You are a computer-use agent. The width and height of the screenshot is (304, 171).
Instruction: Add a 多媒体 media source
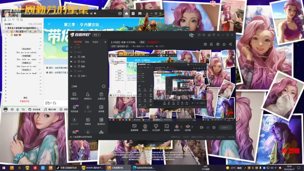tap(166, 128)
